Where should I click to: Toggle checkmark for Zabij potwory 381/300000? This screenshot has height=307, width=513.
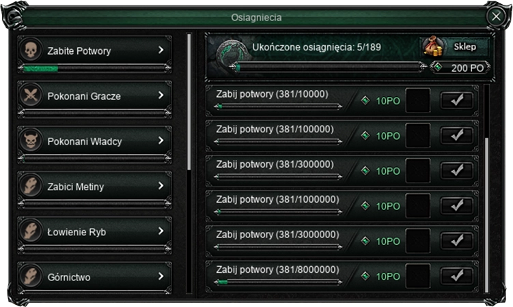[x=457, y=171]
